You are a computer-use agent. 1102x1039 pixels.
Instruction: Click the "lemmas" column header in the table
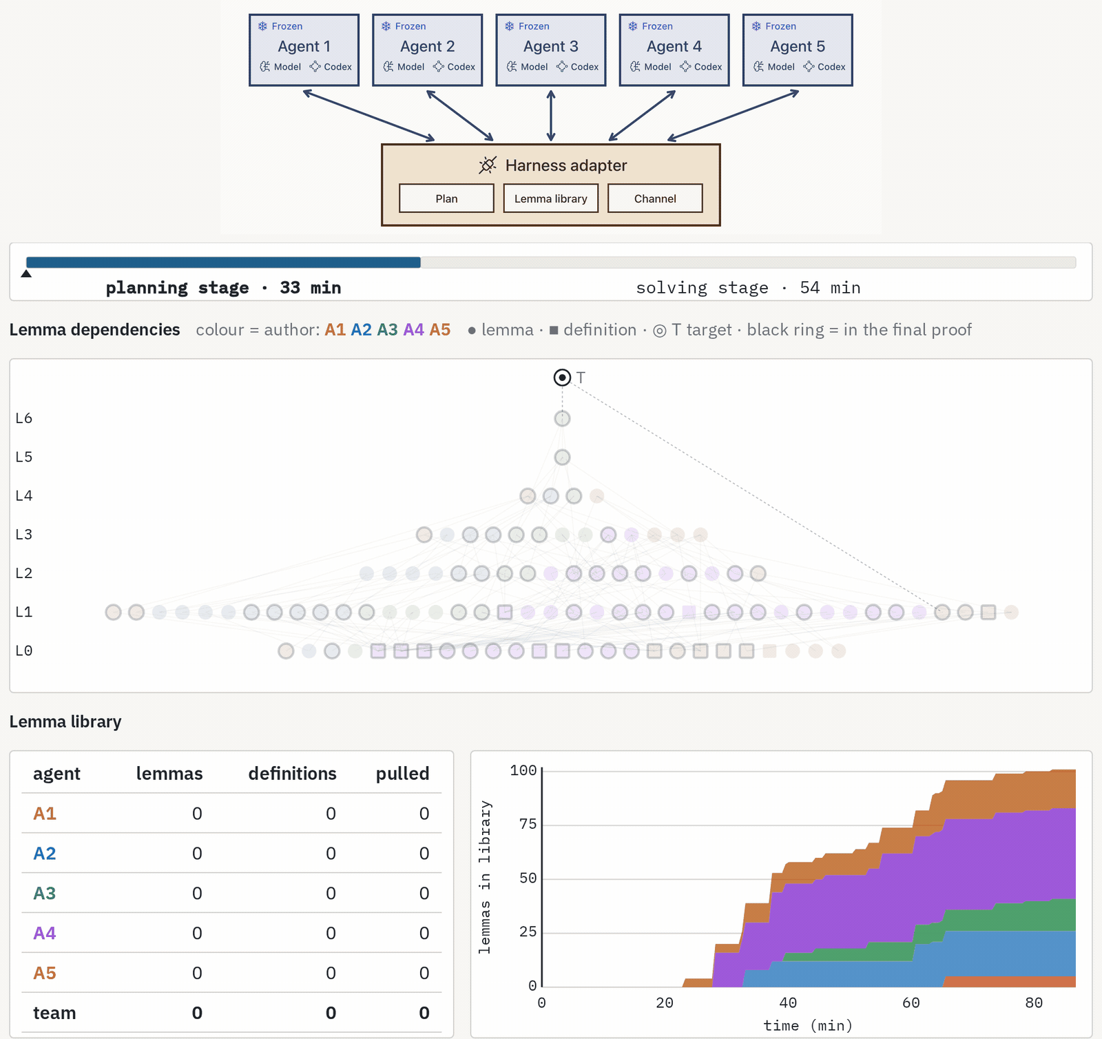pyautogui.click(x=169, y=774)
